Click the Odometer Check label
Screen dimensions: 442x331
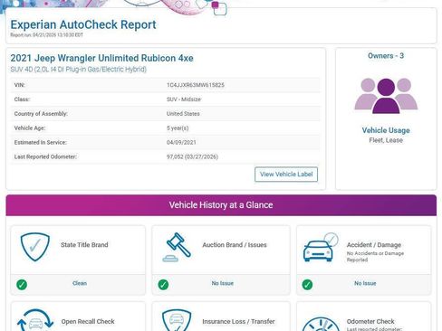point(370,321)
